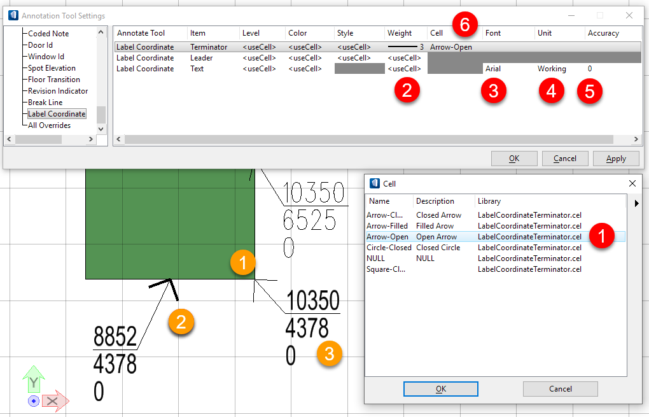The image size is (649, 417).
Task: Click the Style column header
Action: point(345,33)
